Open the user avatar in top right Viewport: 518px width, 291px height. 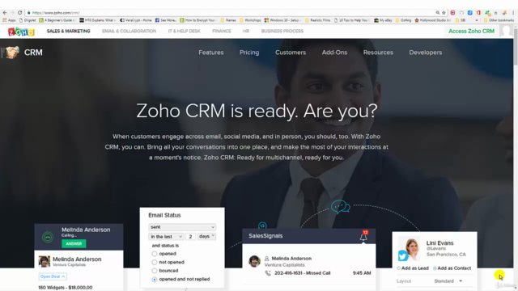click(505, 31)
